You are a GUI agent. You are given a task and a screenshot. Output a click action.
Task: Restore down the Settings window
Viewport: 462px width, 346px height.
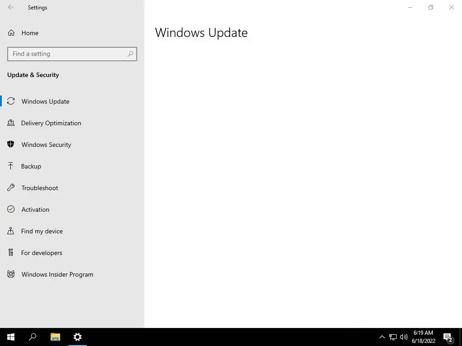[431, 7]
